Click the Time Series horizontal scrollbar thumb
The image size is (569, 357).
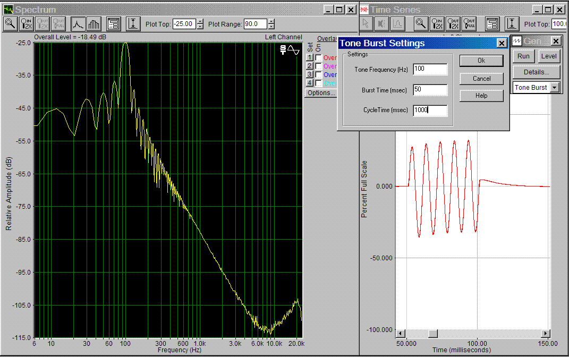tap(433, 333)
